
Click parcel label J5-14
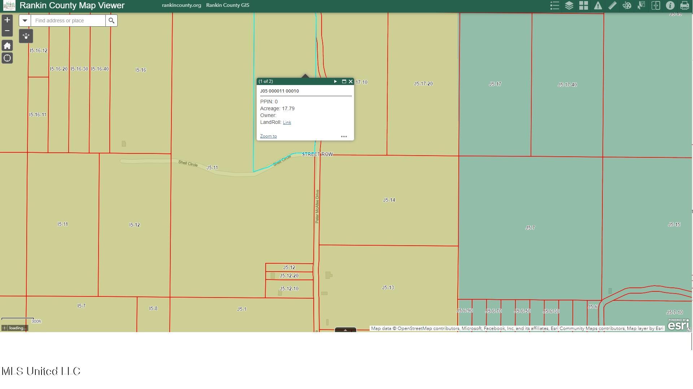tap(389, 200)
